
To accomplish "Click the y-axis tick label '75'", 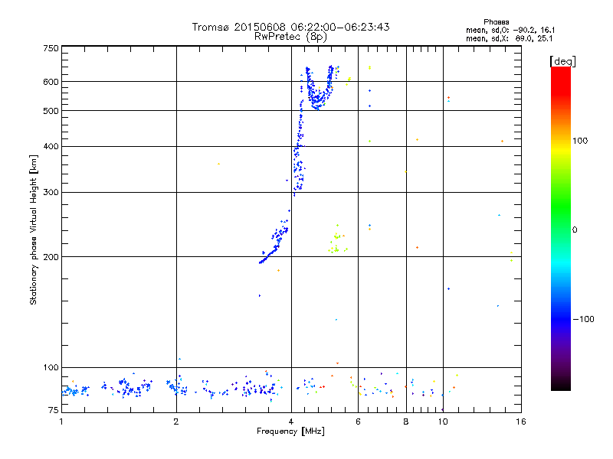I will [54, 410].
